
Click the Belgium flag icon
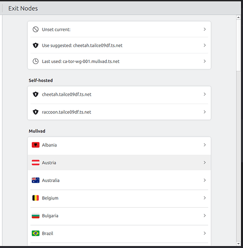click(x=36, y=198)
